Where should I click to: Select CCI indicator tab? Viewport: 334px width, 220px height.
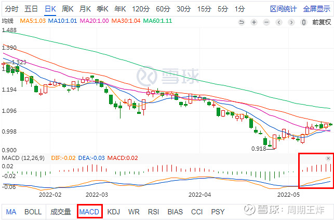point(197,212)
